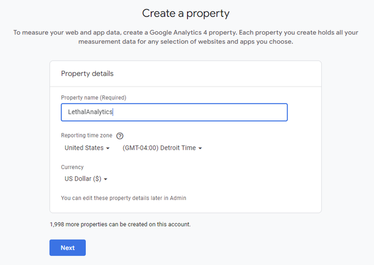Open the United States country dropdown
The height and width of the screenshot is (265, 374).
pyautogui.click(x=87, y=148)
